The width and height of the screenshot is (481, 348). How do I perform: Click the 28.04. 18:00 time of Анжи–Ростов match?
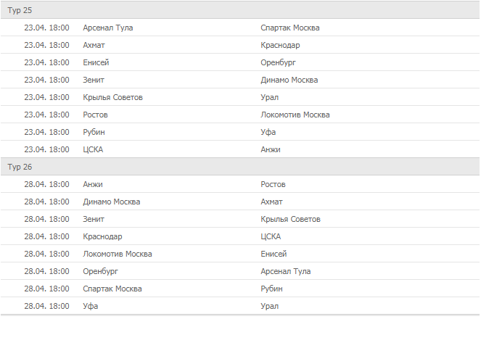46,184
